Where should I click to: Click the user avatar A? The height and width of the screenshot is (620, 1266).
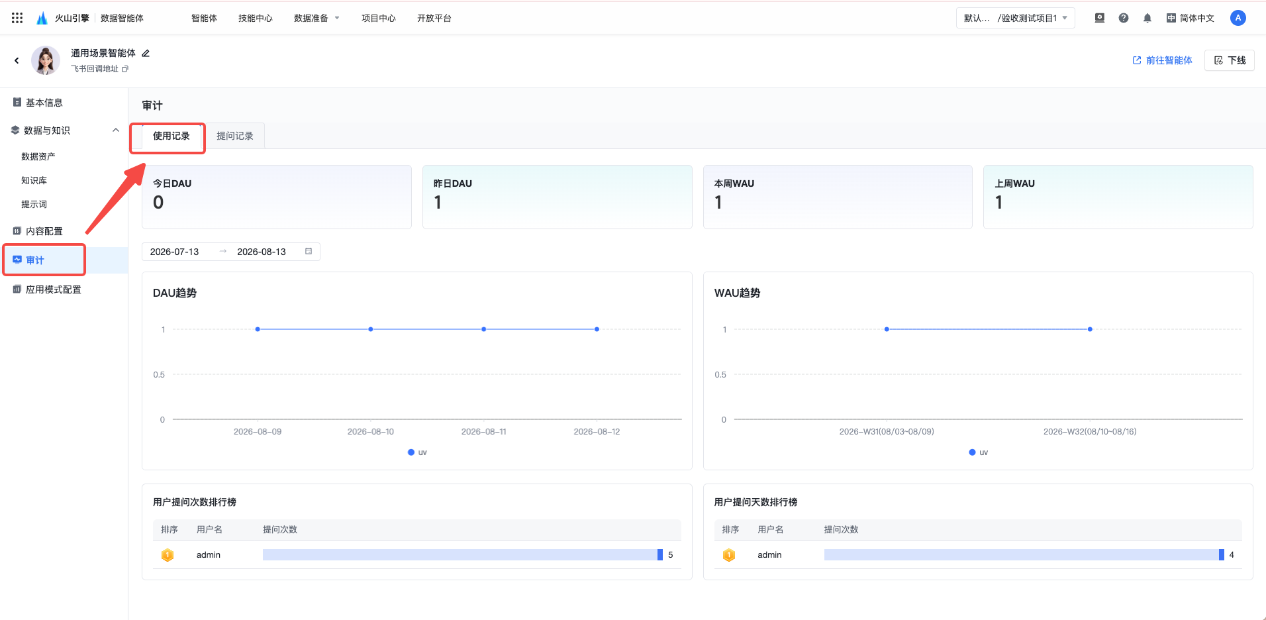coord(1238,18)
